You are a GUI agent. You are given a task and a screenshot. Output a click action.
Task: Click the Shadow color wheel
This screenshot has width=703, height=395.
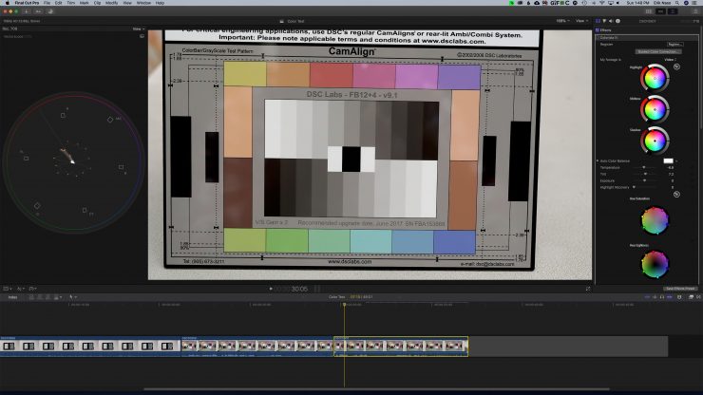point(655,141)
